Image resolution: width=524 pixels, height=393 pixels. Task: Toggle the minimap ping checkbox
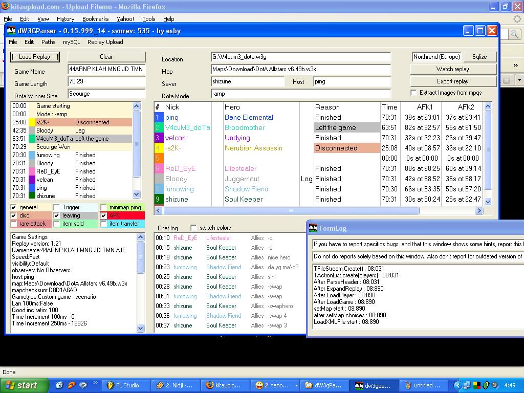(103, 207)
